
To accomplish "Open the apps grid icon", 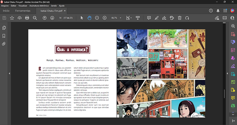I will click(x=225, y=11).
